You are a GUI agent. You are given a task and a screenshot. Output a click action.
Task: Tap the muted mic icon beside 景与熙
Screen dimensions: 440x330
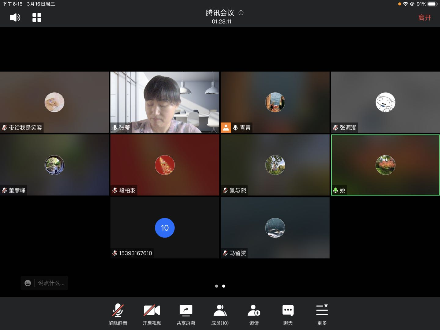tap(225, 190)
